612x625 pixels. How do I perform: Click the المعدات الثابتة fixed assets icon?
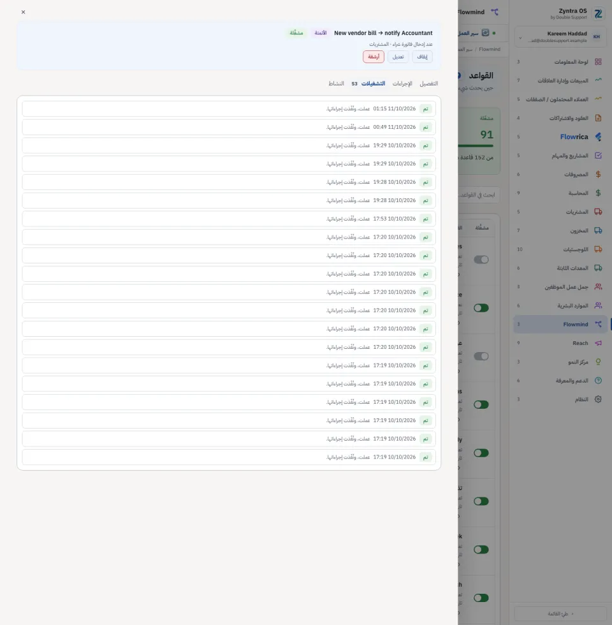pos(598,268)
